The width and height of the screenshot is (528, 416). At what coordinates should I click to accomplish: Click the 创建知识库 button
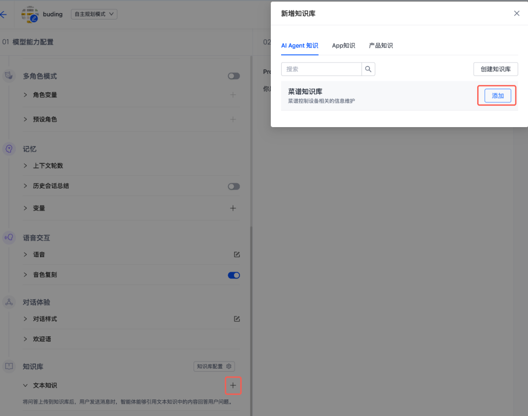coord(496,69)
